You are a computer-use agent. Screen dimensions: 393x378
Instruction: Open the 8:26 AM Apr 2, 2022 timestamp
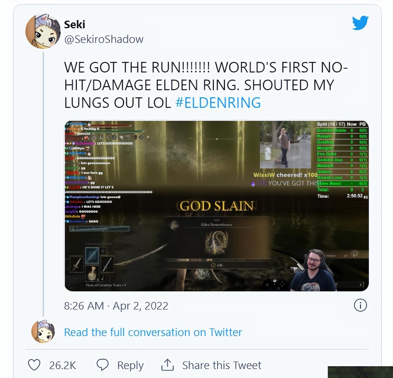[x=116, y=306]
